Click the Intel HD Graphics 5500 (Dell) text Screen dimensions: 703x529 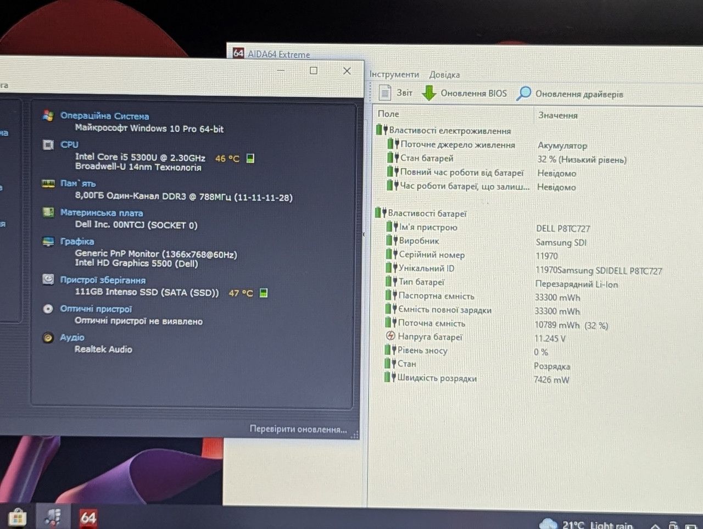click(136, 263)
